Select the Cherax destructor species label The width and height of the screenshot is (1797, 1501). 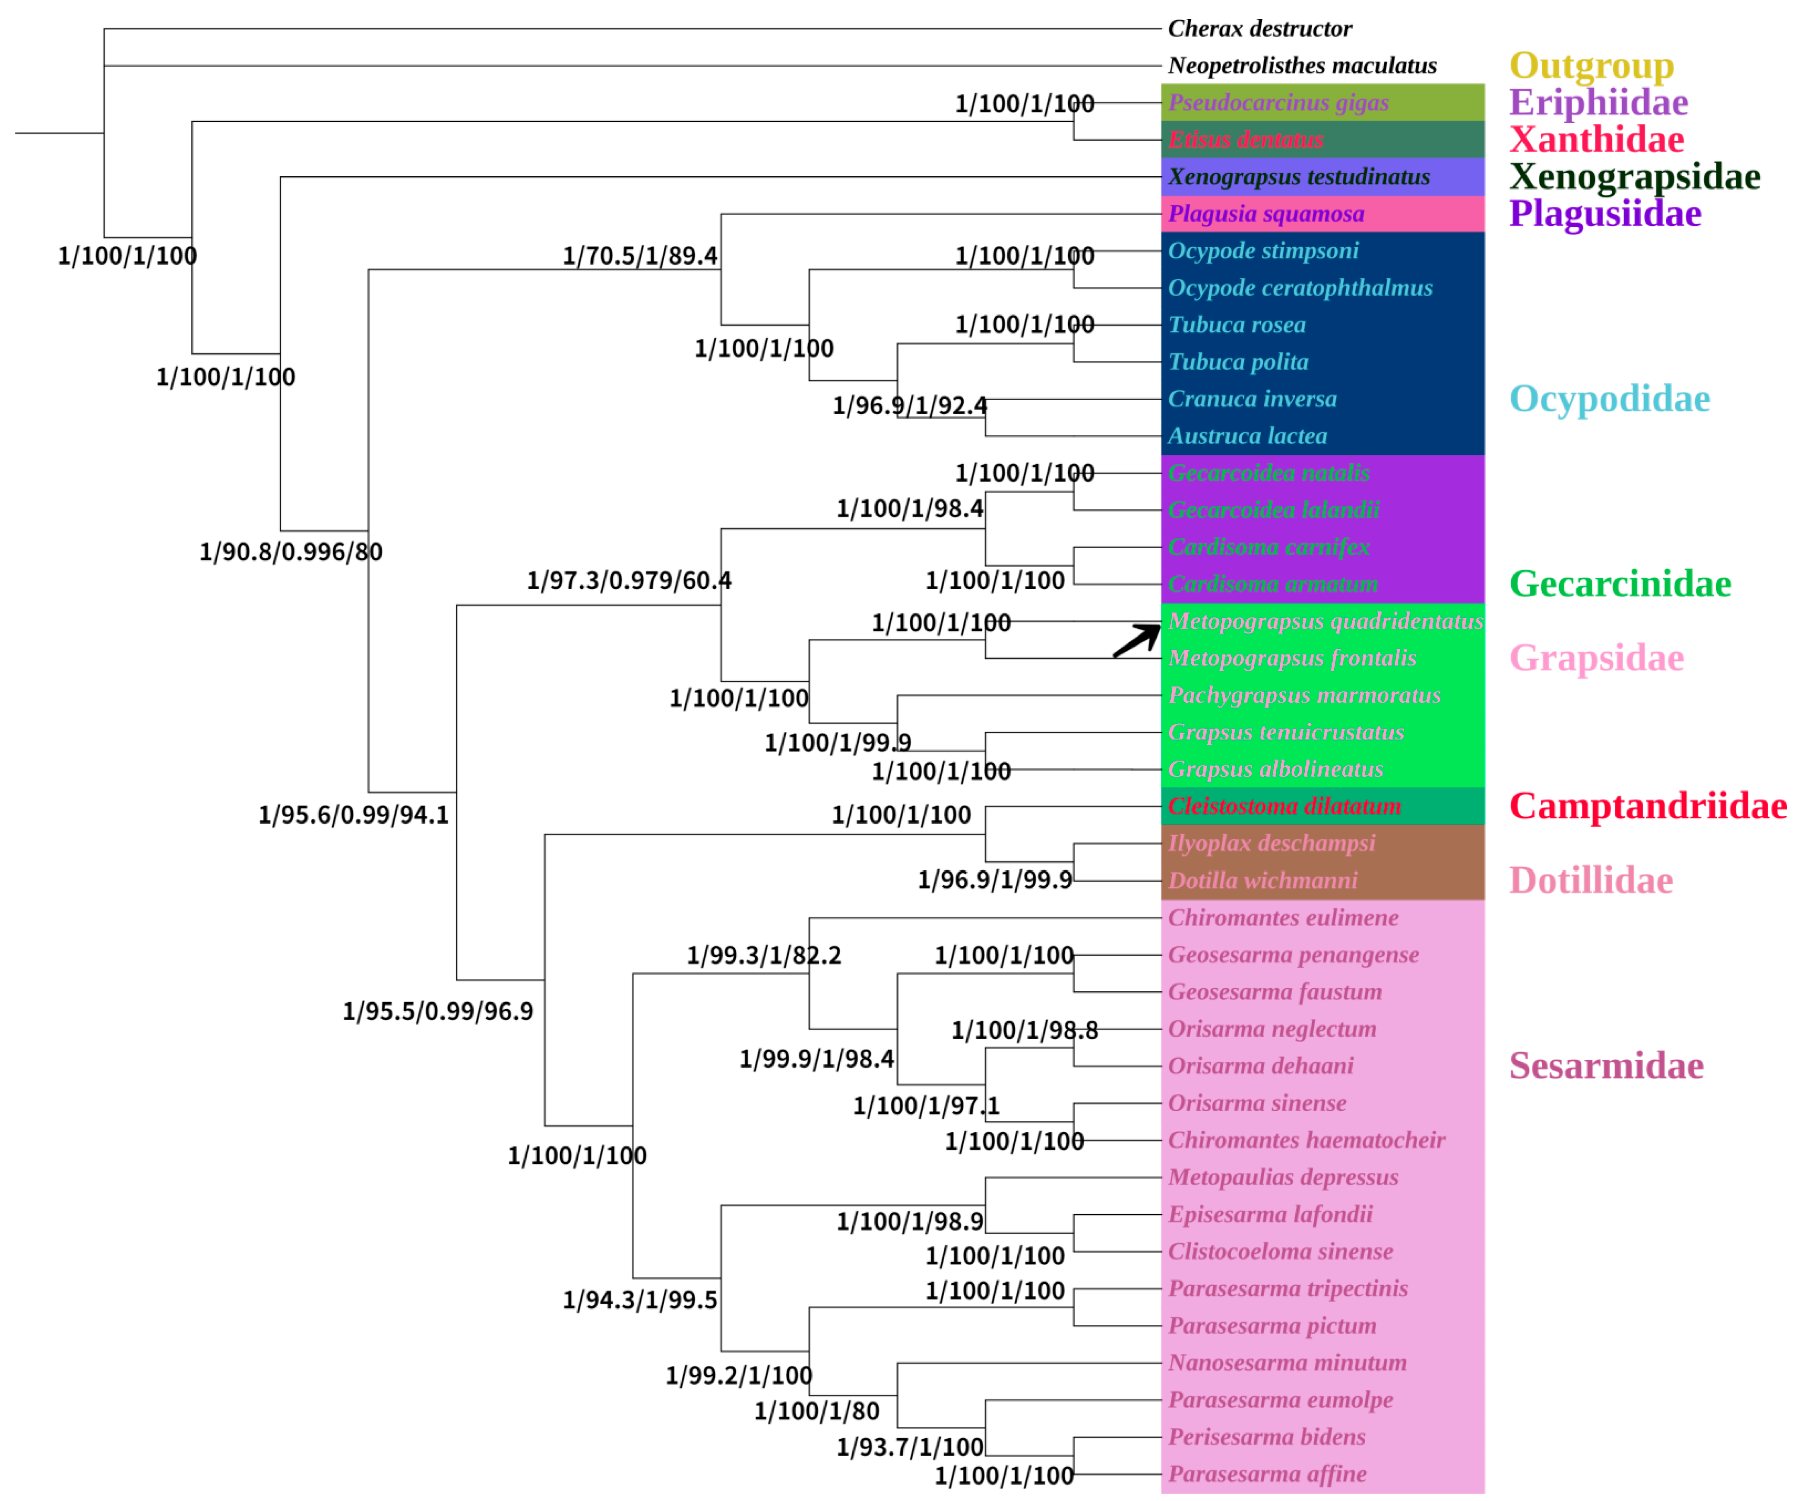[1259, 29]
